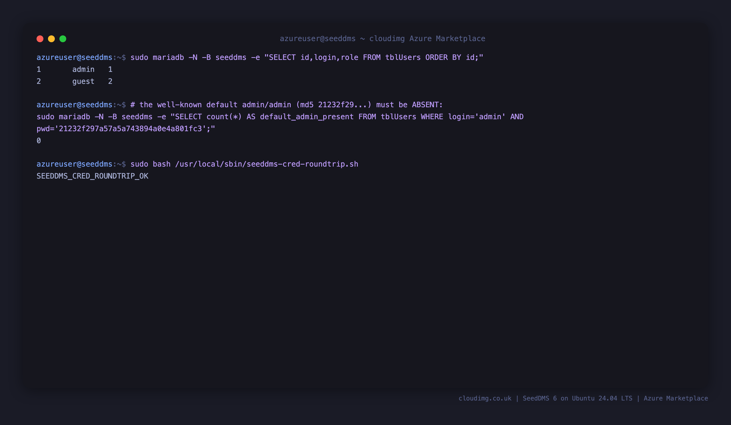Image resolution: width=731 pixels, height=425 pixels.
Task: Select the output row with 'admin'
Action: (x=75, y=69)
